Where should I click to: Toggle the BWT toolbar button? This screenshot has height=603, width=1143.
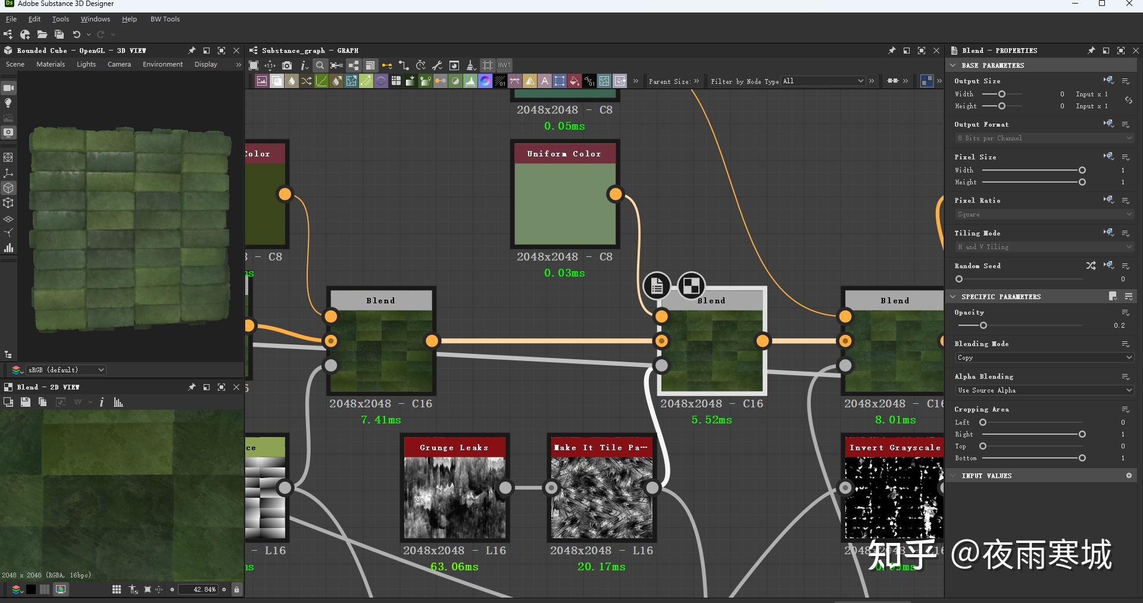(504, 65)
